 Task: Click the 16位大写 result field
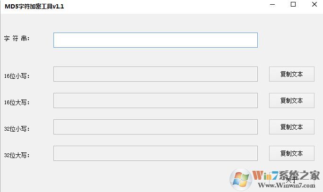[x=155, y=100]
